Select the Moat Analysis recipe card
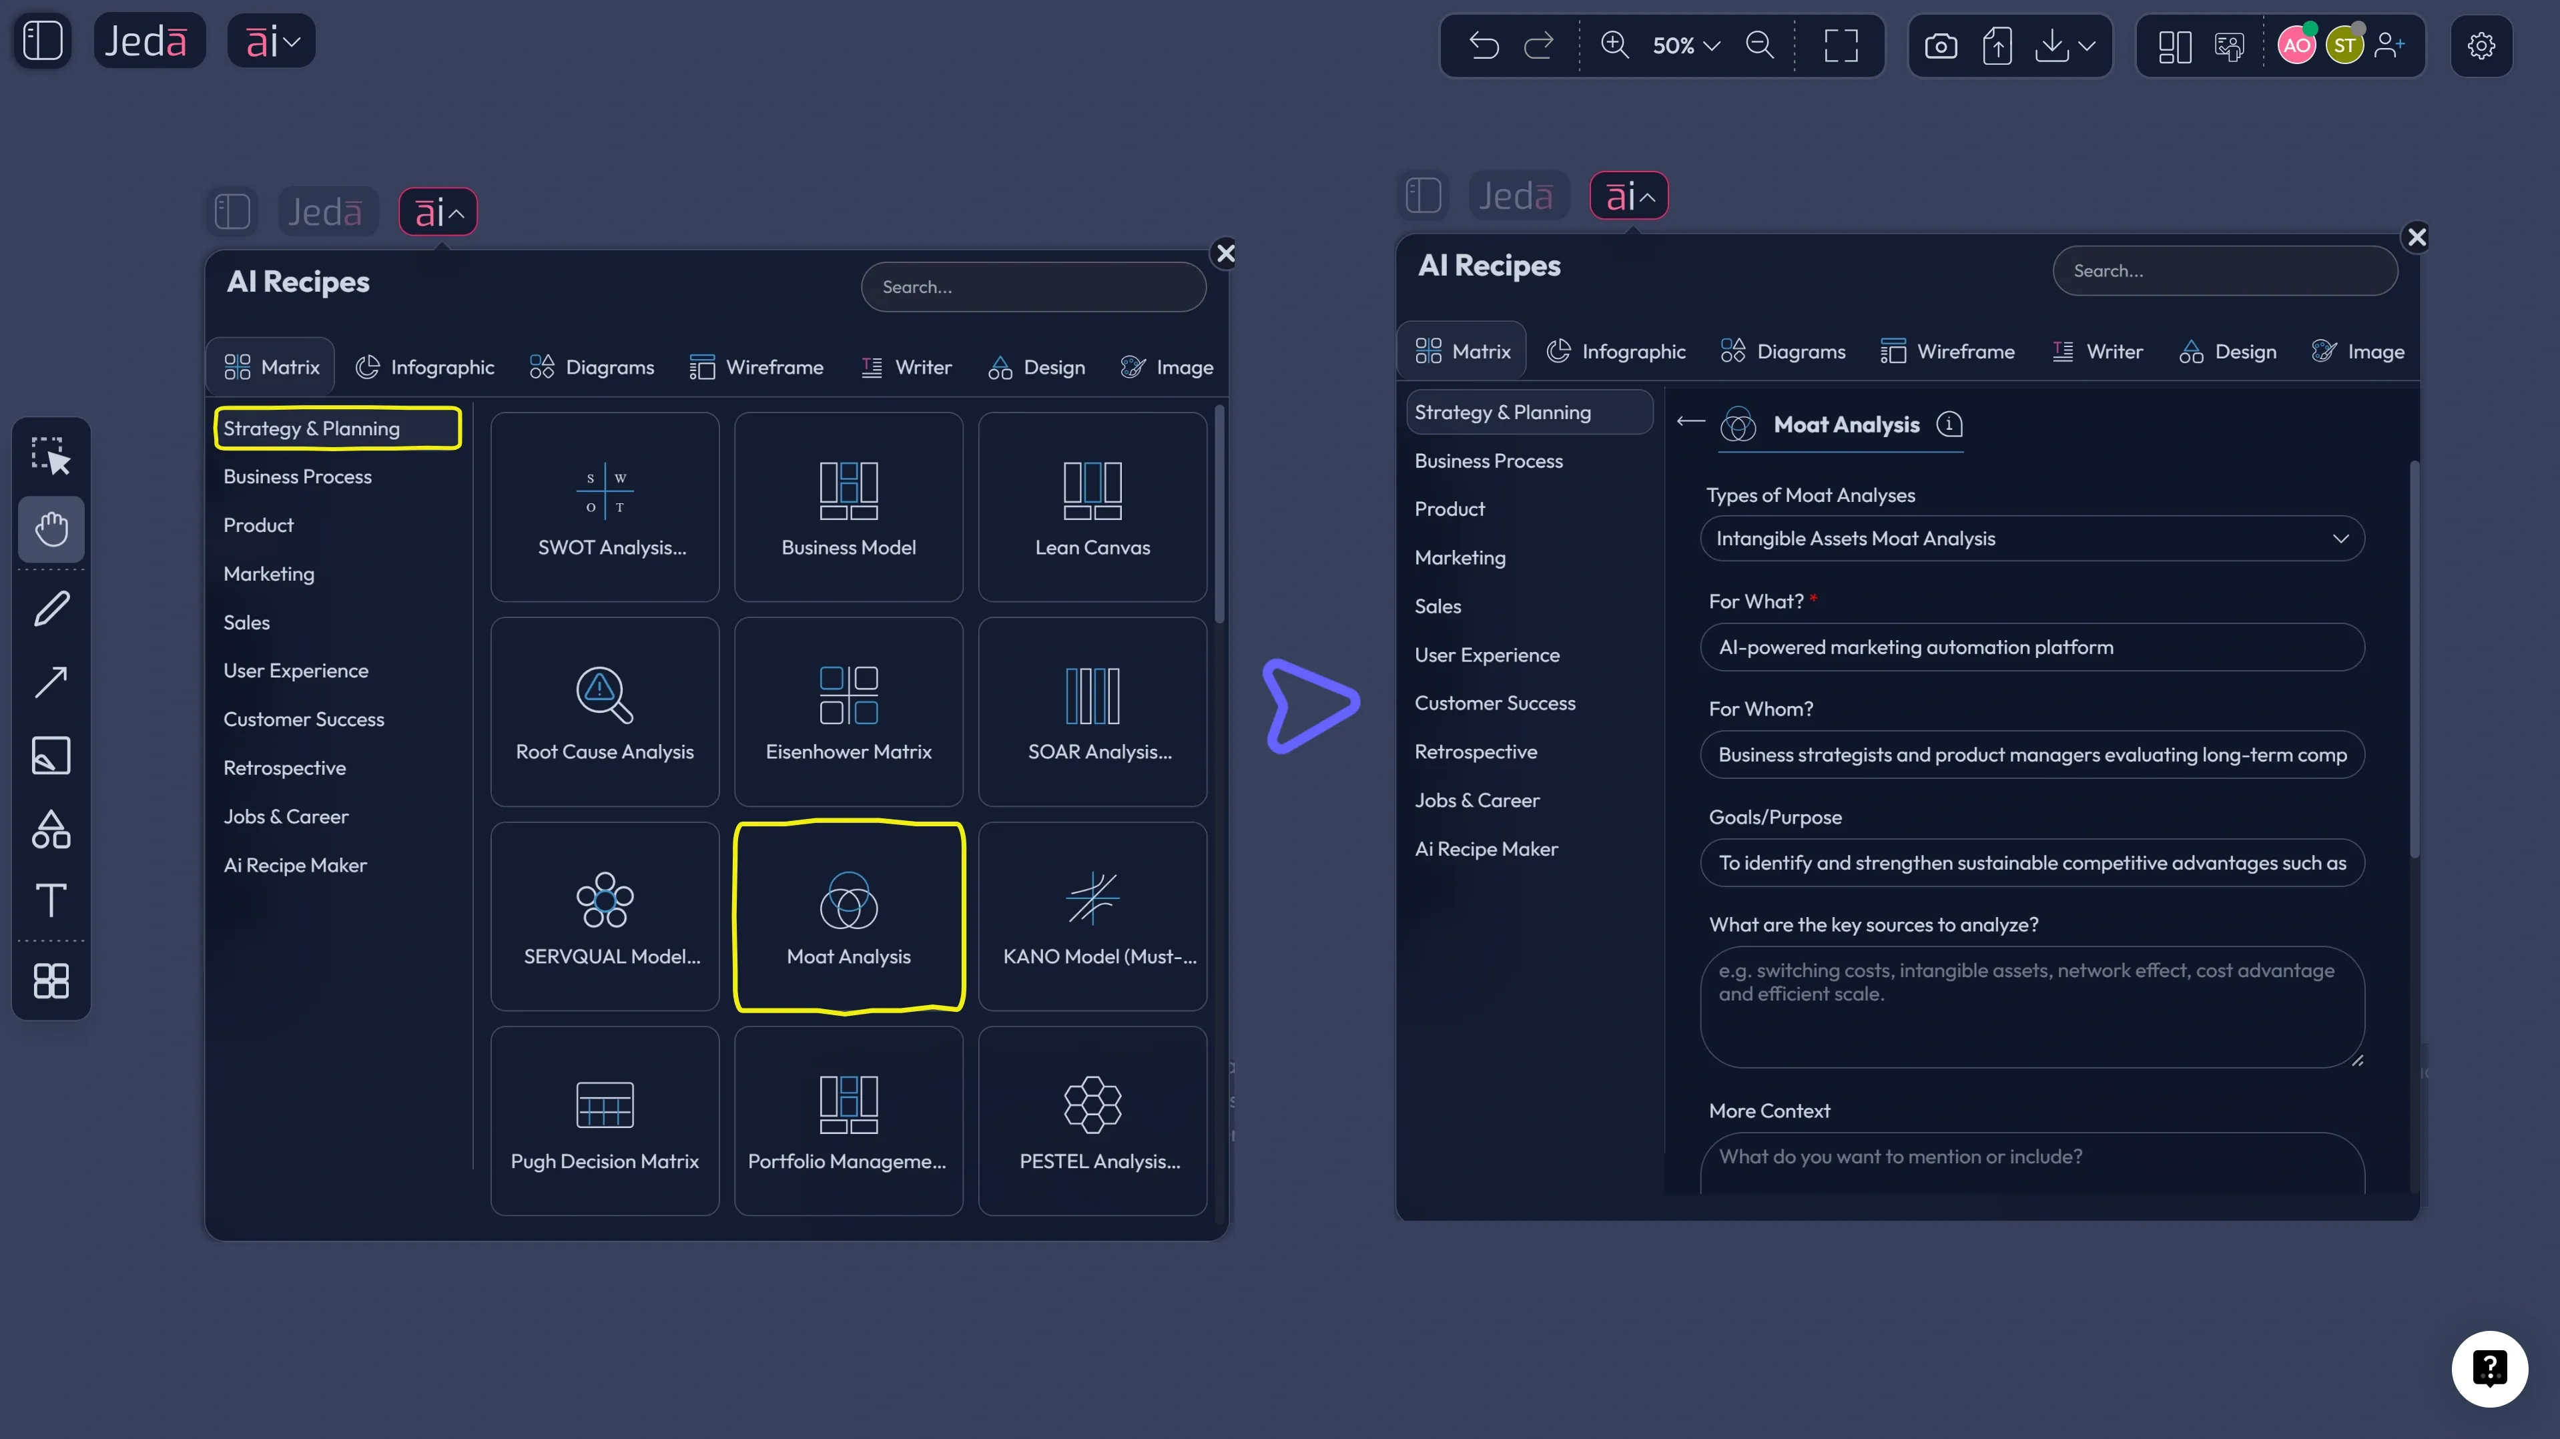The image size is (2560, 1439). (x=849, y=916)
